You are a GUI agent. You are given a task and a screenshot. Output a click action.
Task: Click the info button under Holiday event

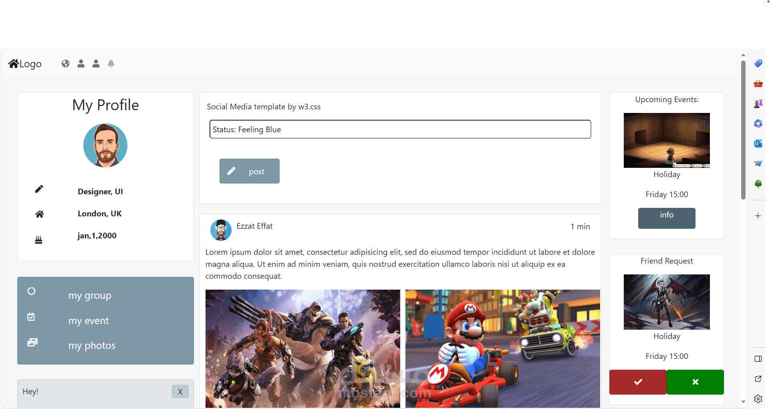coord(667,218)
